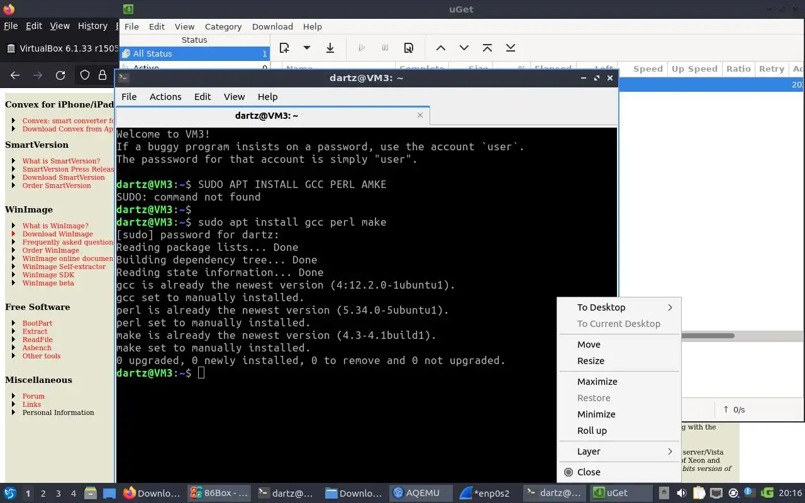
Task: Choose Close from the context menu
Action: tap(619, 472)
